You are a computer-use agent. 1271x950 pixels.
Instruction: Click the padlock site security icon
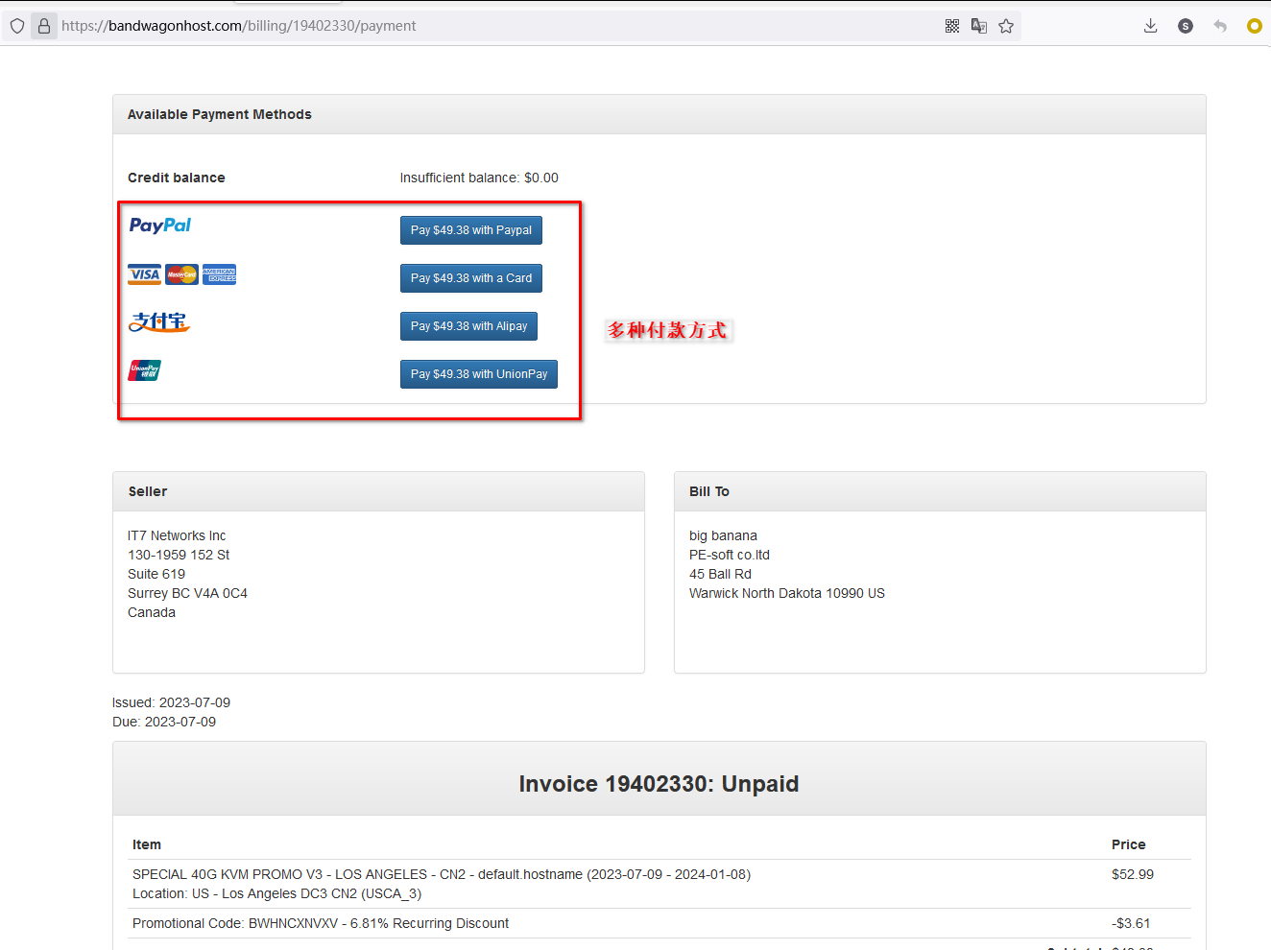click(x=43, y=26)
